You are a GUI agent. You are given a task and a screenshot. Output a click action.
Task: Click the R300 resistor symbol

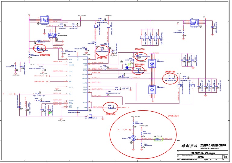tap(36, 94)
